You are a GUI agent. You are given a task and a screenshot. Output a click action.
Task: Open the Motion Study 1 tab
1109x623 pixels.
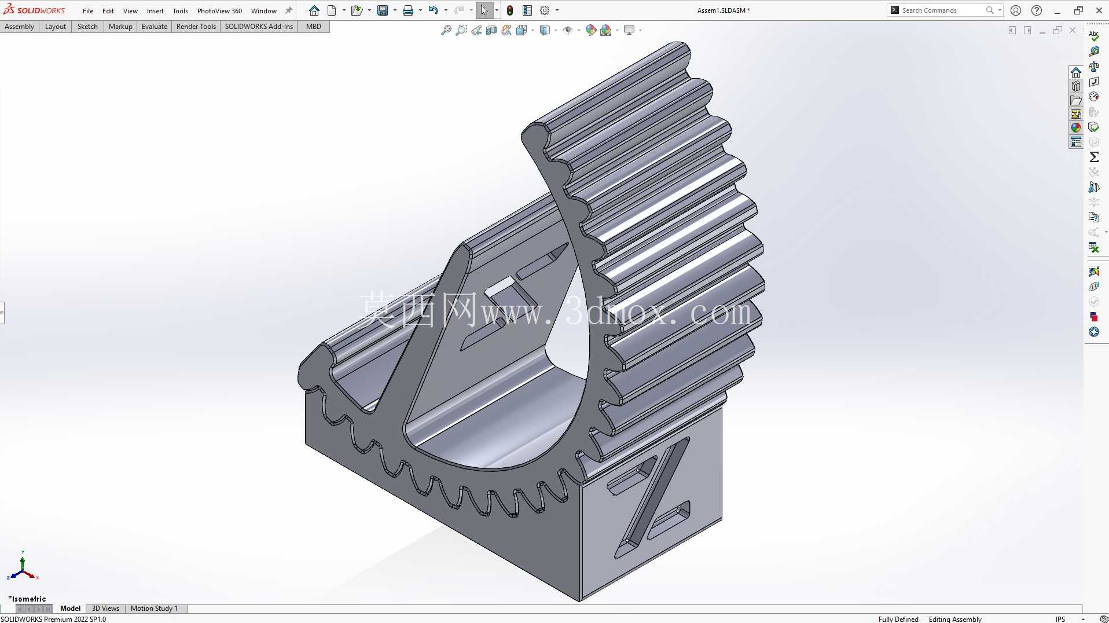[154, 609]
